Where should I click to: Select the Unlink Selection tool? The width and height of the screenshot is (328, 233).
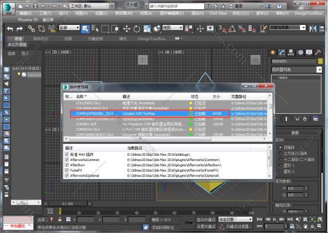[x=41, y=29]
